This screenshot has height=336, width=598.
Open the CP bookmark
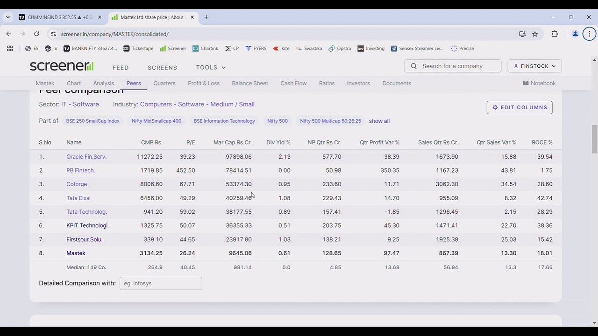(x=232, y=49)
